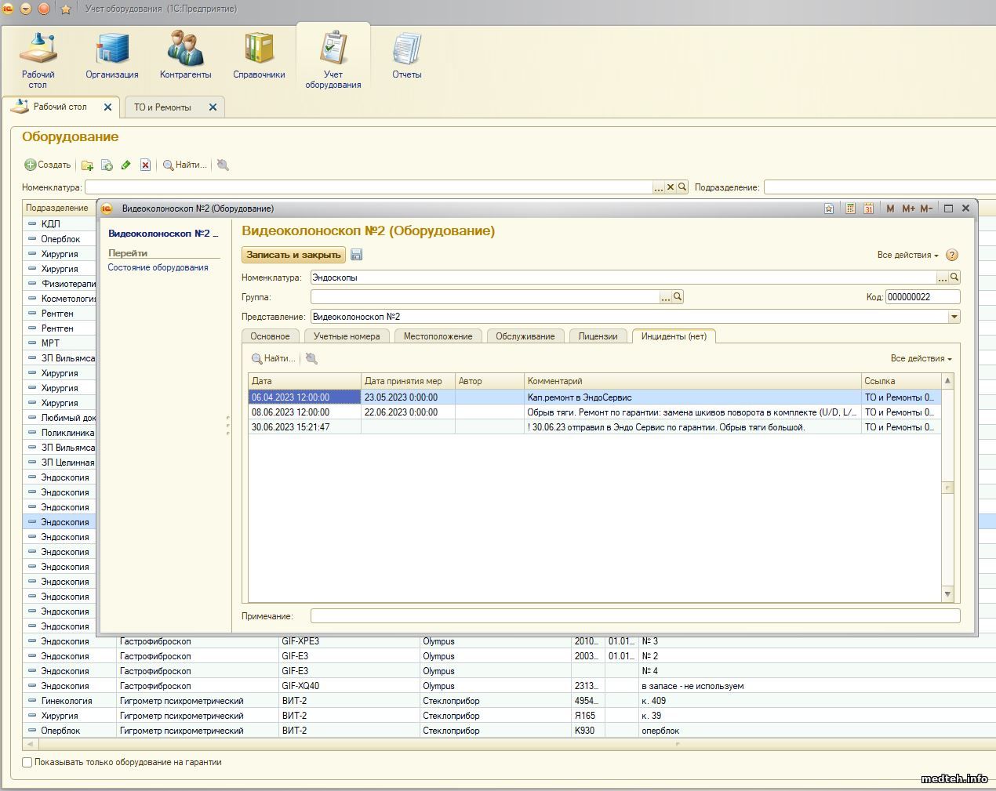This screenshot has height=791, width=996.
Task: Switch to the Обслуживание tab
Action: [x=525, y=336]
